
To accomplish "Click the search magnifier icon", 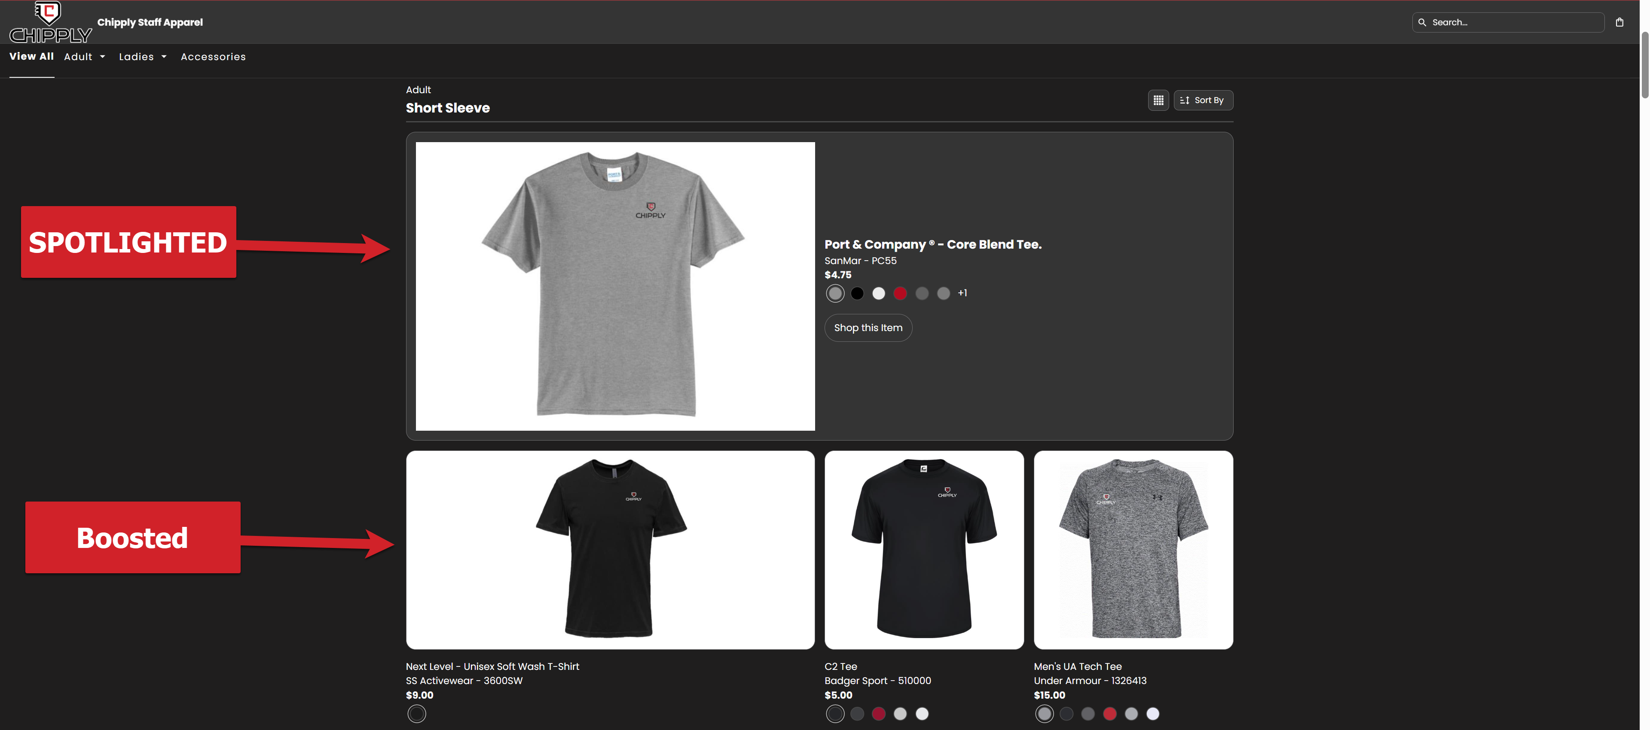I will 1422,22.
